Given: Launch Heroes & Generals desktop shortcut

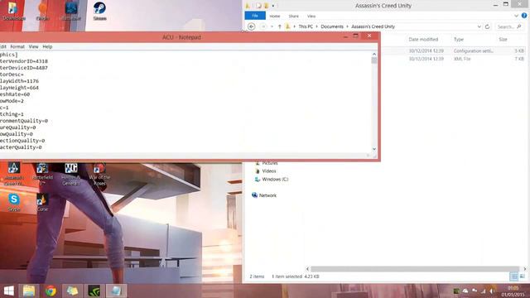Looking at the screenshot, I should tap(71, 174).
